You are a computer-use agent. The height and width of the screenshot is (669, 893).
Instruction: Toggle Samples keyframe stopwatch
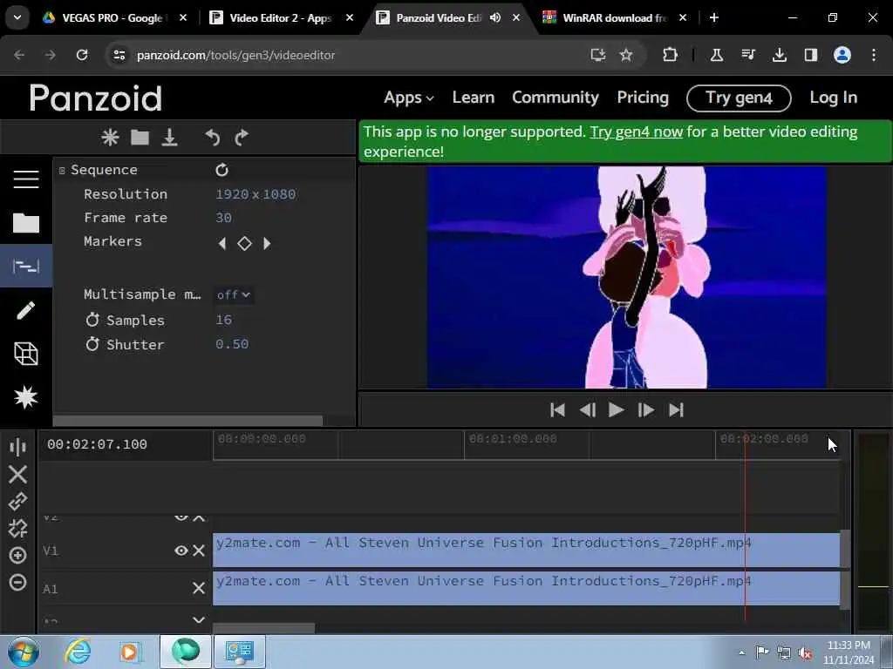(92, 320)
